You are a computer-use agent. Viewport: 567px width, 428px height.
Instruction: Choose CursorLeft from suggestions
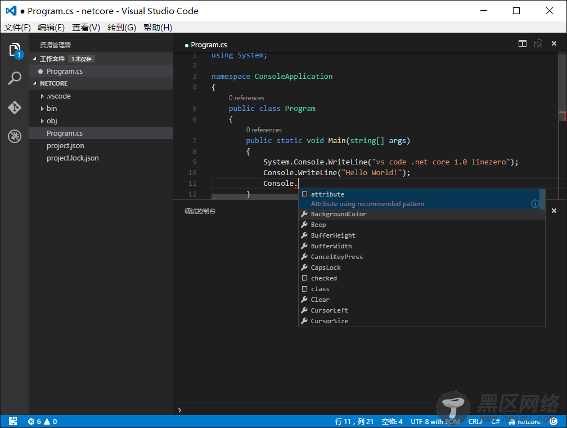click(x=422, y=310)
